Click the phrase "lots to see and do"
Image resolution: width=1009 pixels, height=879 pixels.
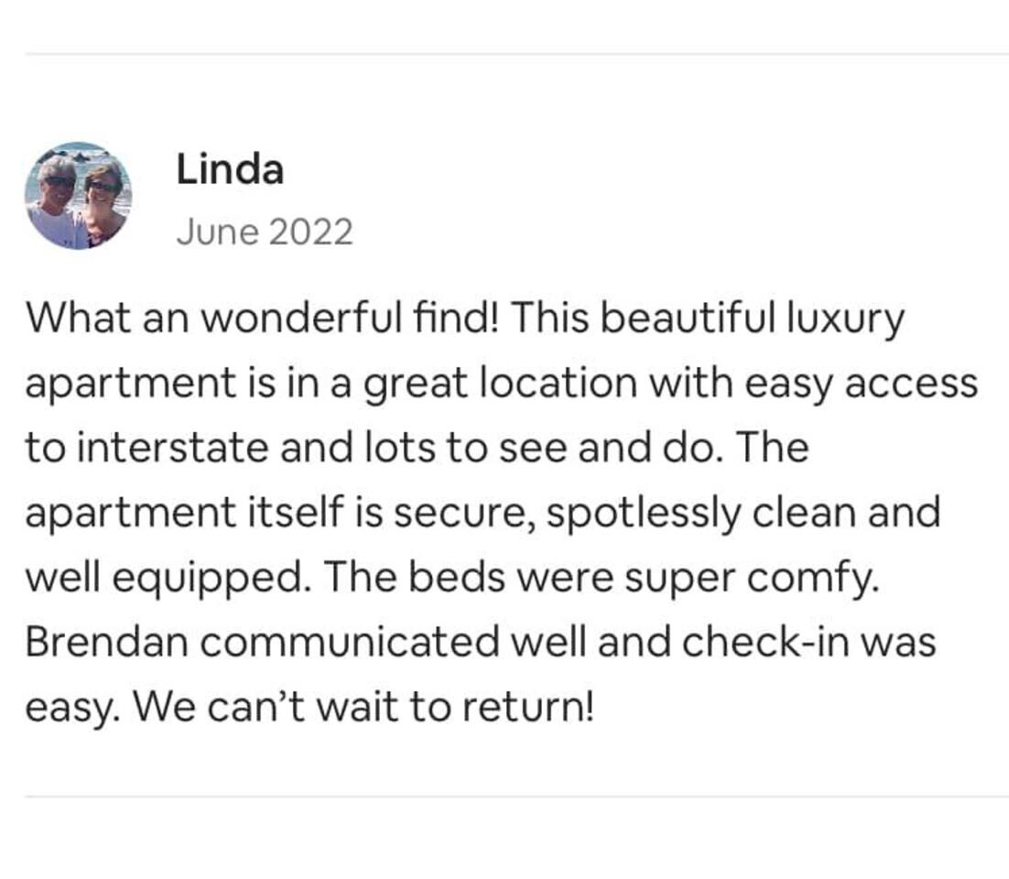(527, 448)
